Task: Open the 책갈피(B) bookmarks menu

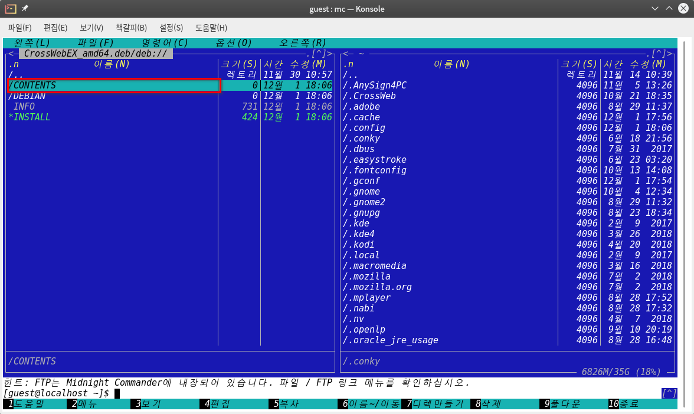Action: point(131,27)
